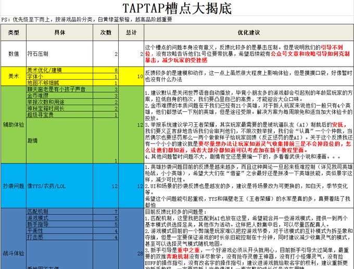Select the suggestion cell about 建模和动作
The height and width of the screenshot is (269, 354).
click(x=249, y=76)
